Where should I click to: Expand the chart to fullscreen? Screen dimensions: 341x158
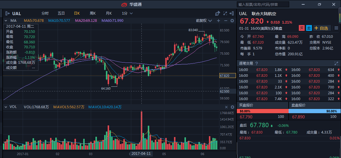point(225,13)
